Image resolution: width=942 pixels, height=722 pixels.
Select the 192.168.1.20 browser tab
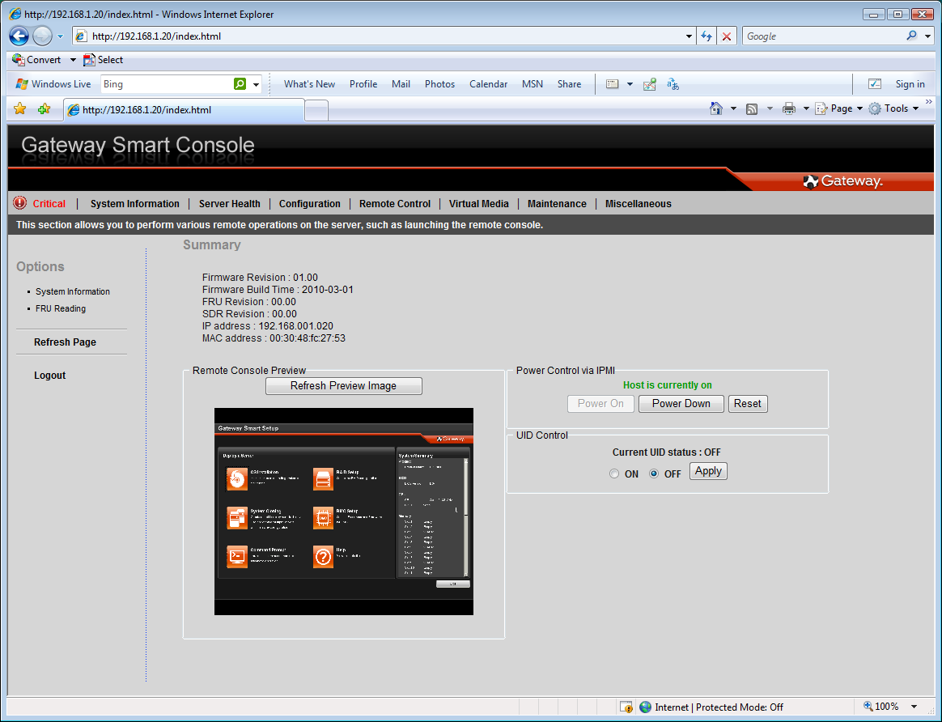click(x=183, y=110)
